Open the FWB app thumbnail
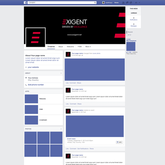The image size is (165, 165). (31, 109)
